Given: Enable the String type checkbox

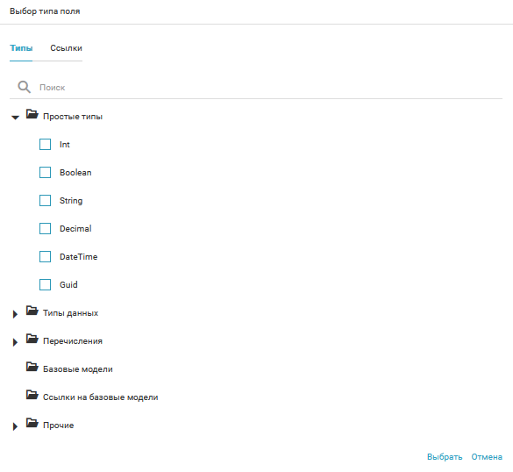Looking at the screenshot, I should tap(45, 201).
